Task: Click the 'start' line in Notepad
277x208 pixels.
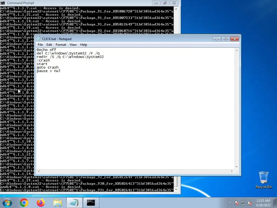Action: click(42, 64)
